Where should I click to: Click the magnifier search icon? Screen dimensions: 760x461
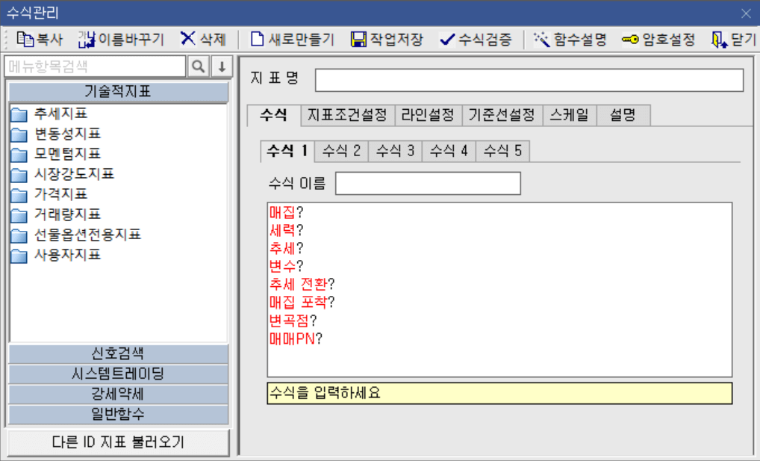(197, 66)
